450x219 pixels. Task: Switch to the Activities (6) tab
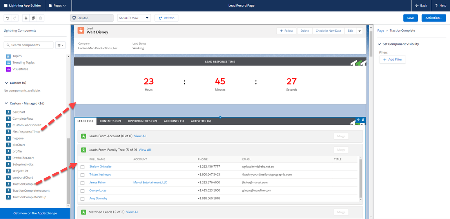[x=201, y=121]
